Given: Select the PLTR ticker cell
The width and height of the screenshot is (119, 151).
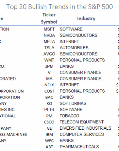Looking at the screenshot, I should click(x=49, y=110).
